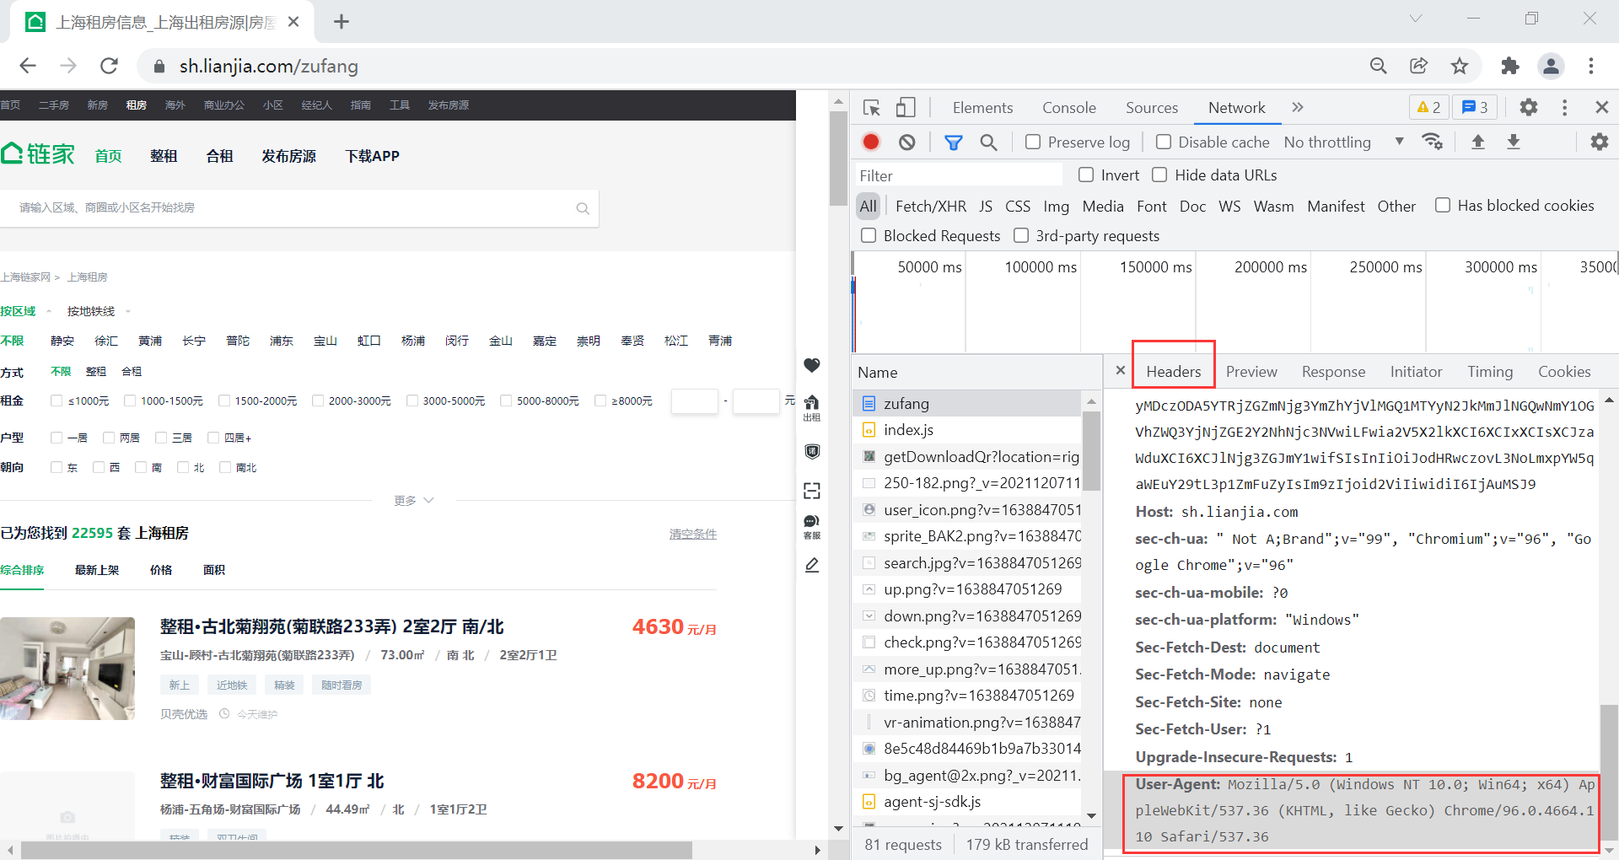Switch to the Console tab

1068,108
